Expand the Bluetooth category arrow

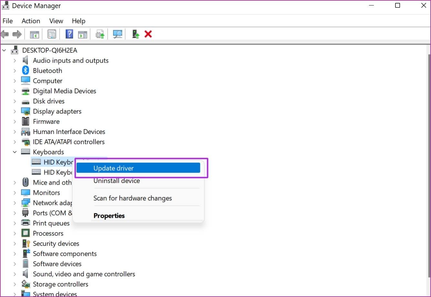point(15,71)
